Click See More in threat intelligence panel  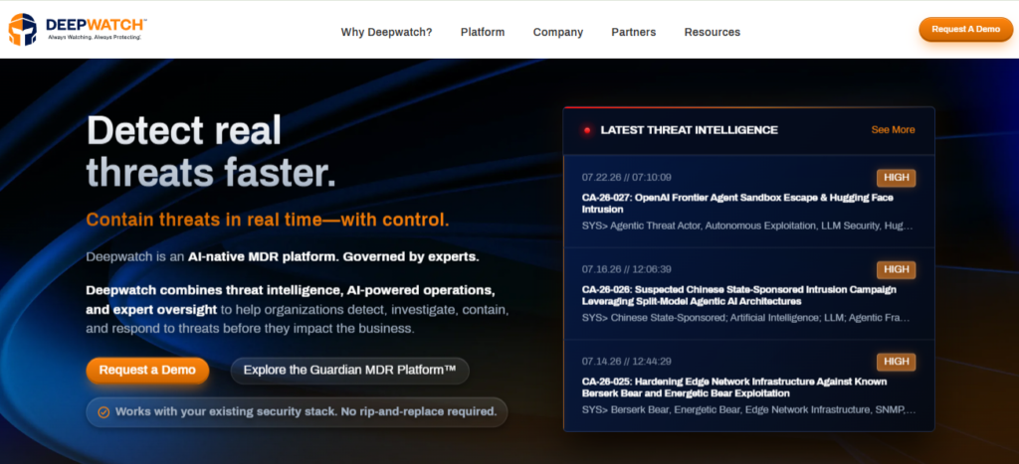coord(893,130)
